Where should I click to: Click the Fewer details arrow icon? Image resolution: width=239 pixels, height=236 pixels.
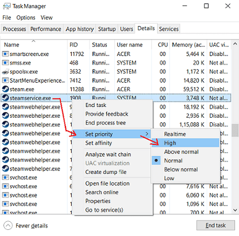click(x=8, y=225)
